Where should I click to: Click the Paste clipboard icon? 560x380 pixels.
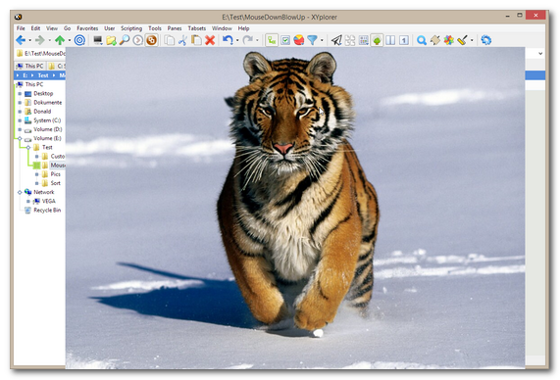pos(196,40)
